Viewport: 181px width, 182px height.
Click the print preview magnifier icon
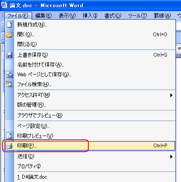click(9, 136)
